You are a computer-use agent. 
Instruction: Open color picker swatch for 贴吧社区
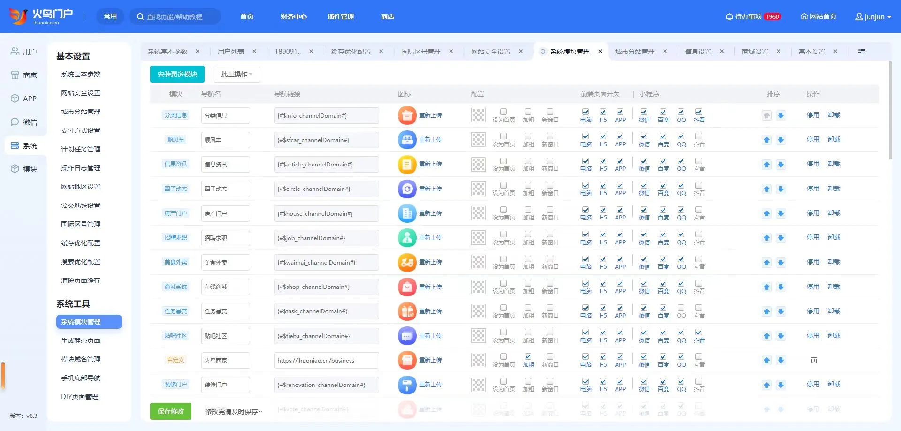(478, 336)
